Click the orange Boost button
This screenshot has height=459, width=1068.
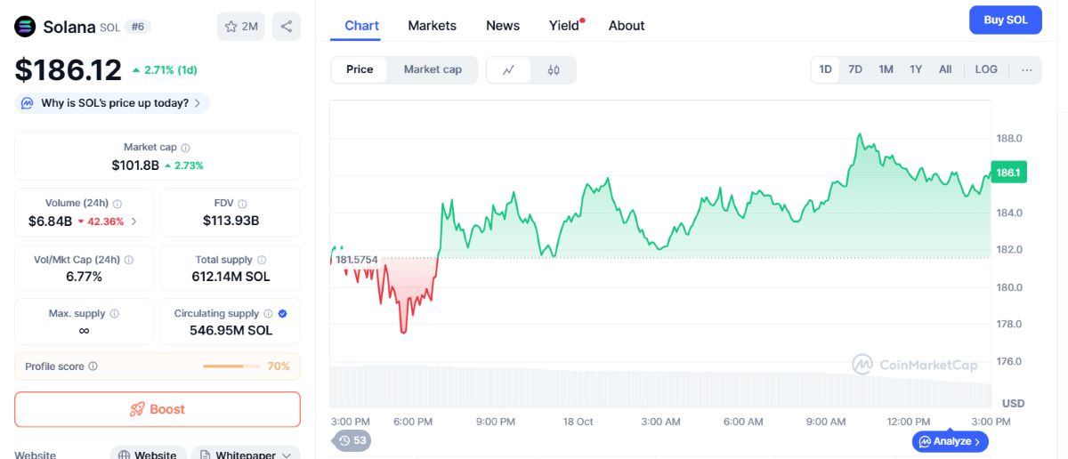coord(158,409)
